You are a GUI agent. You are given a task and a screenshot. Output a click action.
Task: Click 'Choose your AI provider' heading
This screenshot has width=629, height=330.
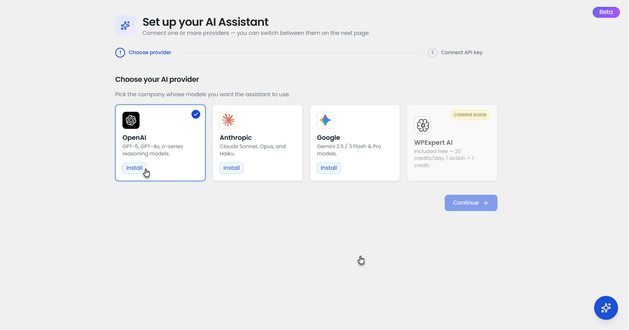157,79
